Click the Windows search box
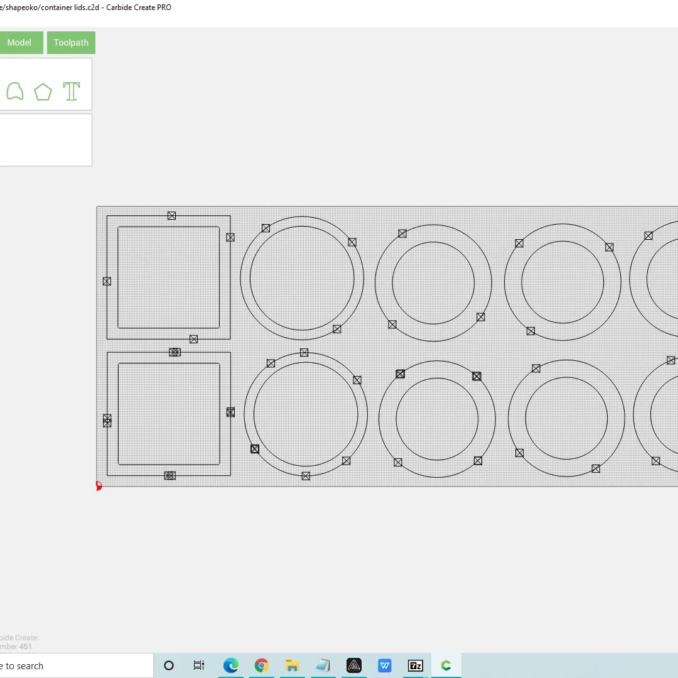Screen dimensions: 678x678 pos(77,666)
